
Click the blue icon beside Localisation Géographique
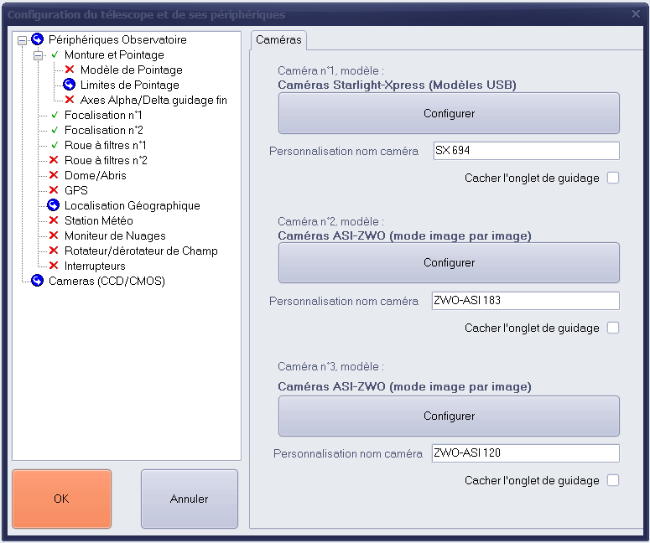click(x=54, y=205)
